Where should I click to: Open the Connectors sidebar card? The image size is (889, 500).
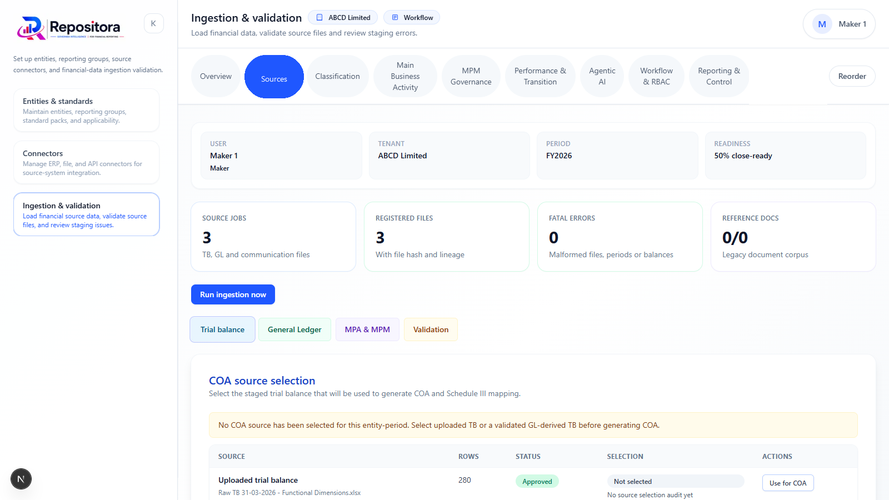(x=87, y=162)
